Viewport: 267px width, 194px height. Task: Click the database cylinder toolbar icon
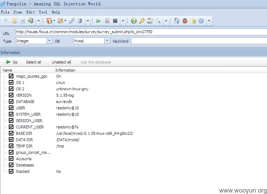(x=80, y=21)
